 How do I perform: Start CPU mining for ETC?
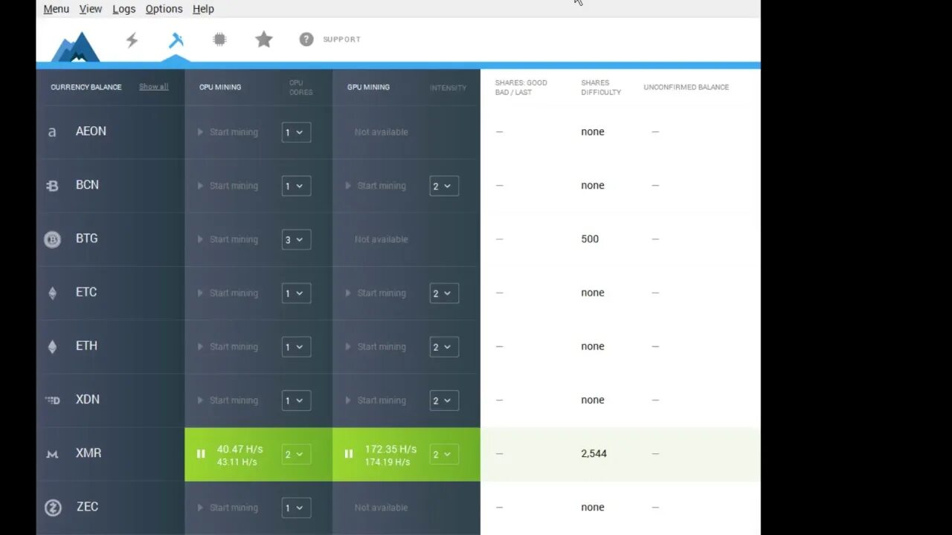coord(228,293)
